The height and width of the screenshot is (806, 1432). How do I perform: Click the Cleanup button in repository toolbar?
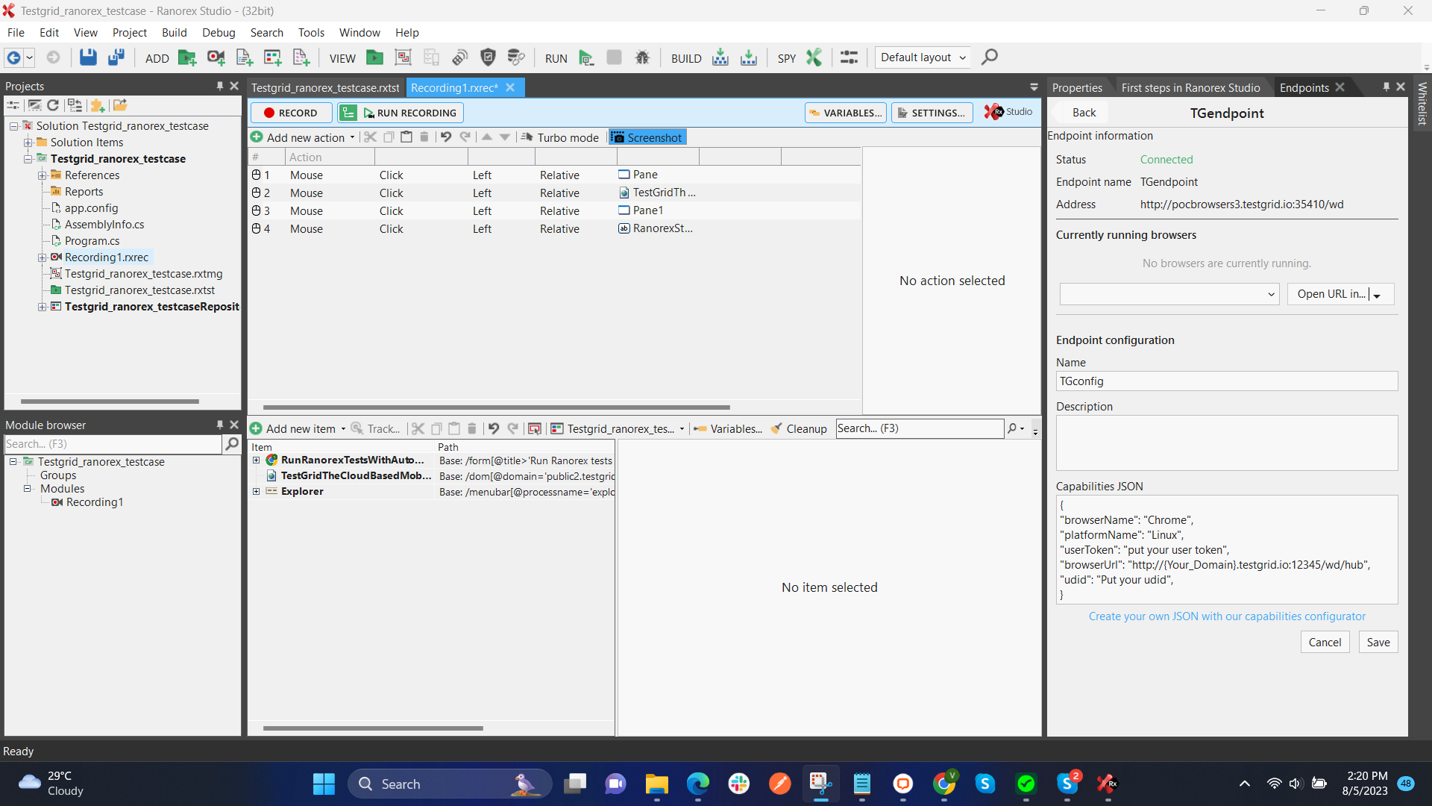(799, 429)
